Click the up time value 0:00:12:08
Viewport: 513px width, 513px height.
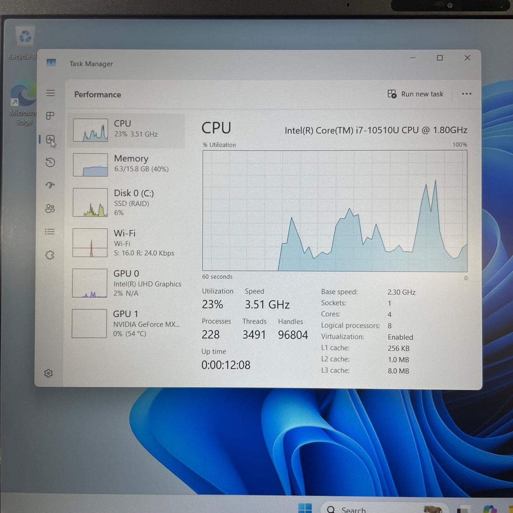point(226,365)
